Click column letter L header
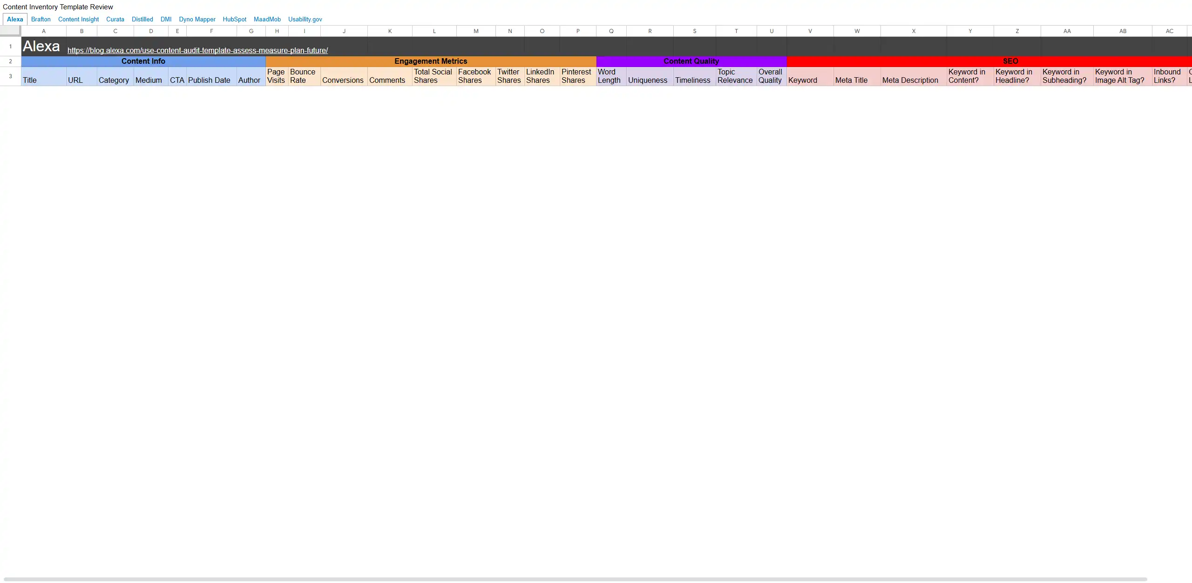Screen dimensions: 1192x583 [434, 31]
